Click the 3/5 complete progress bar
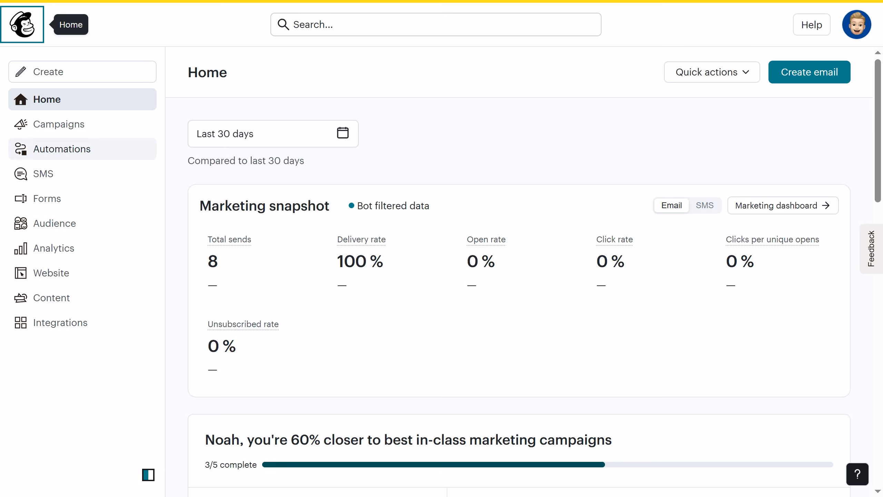This screenshot has height=497, width=883. pos(547,465)
